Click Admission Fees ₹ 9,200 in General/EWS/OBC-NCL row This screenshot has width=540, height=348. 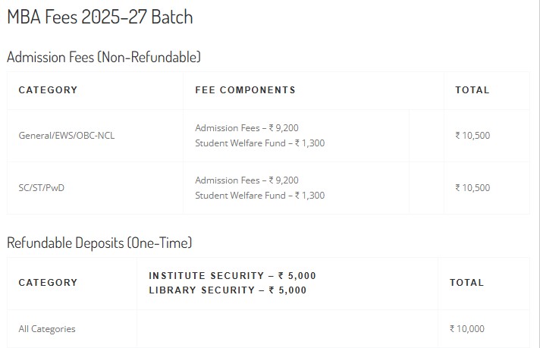click(x=246, y=128)
